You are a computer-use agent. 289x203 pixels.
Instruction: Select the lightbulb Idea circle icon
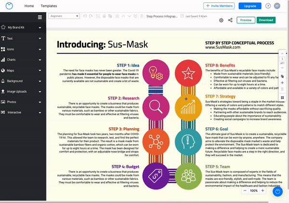point(156,73)
